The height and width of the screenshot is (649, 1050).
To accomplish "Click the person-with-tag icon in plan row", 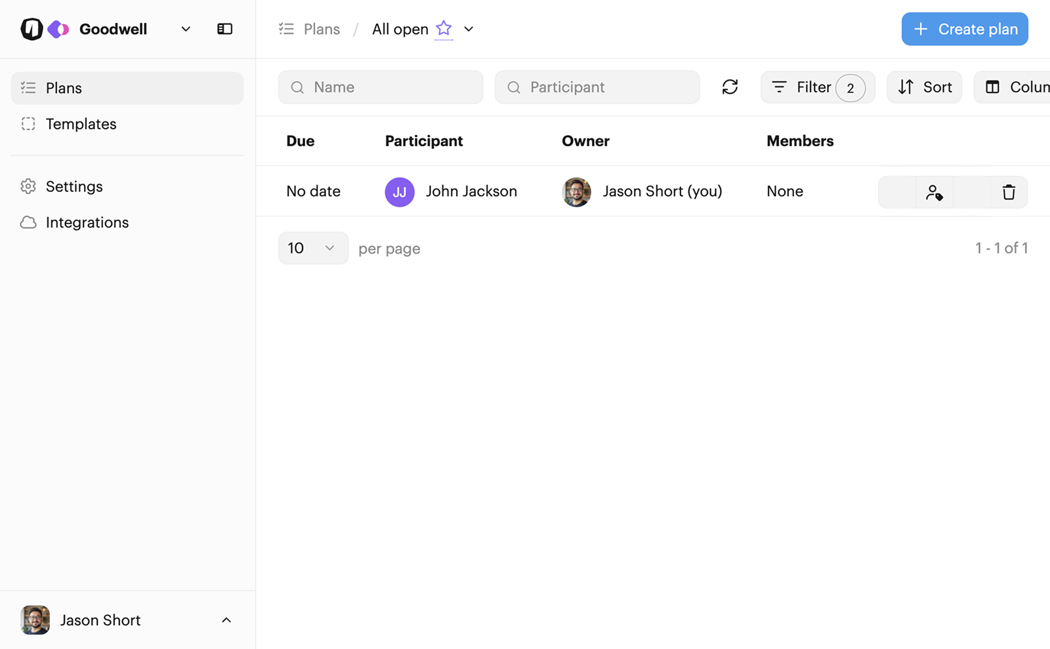I will pos(934,192).
